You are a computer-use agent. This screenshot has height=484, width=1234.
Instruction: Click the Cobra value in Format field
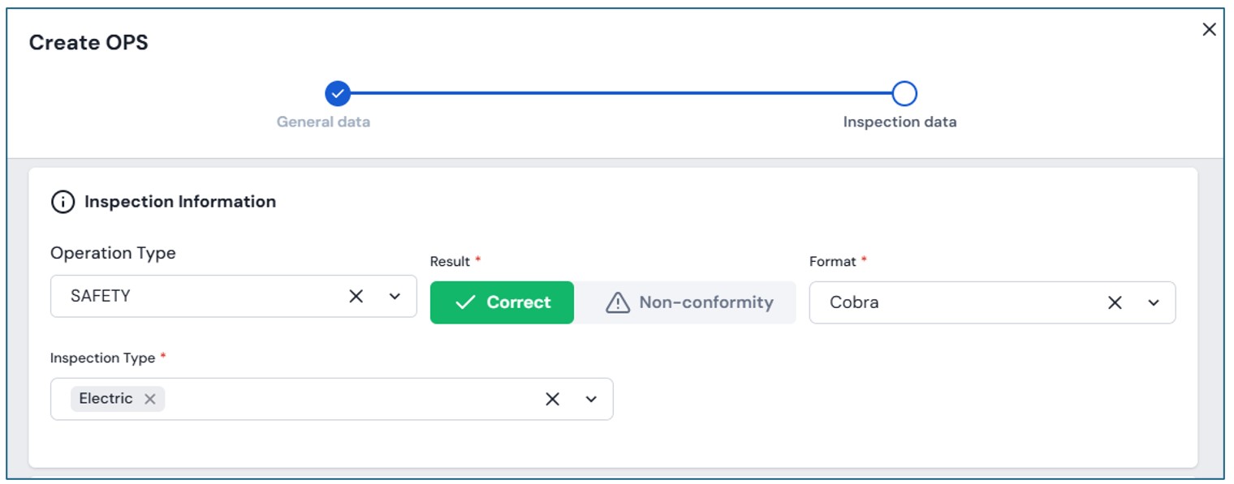854,302
